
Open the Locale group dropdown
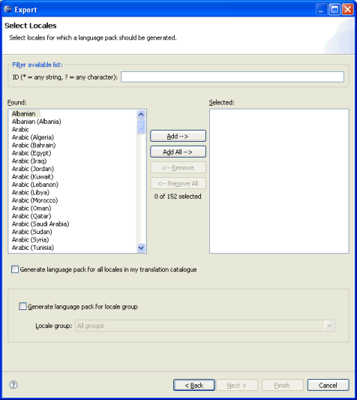329,326
